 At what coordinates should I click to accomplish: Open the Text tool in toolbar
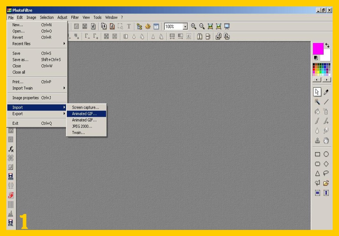[x=129, y=26]
